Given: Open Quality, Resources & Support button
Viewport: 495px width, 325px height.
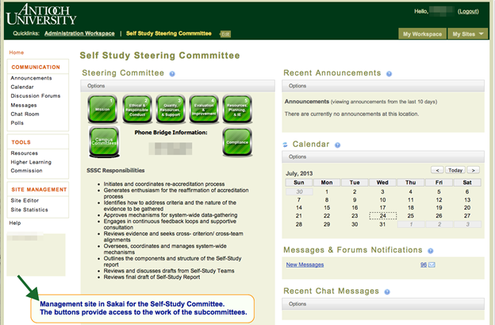Looking at the screenshot, I should [x=171, y=109].
